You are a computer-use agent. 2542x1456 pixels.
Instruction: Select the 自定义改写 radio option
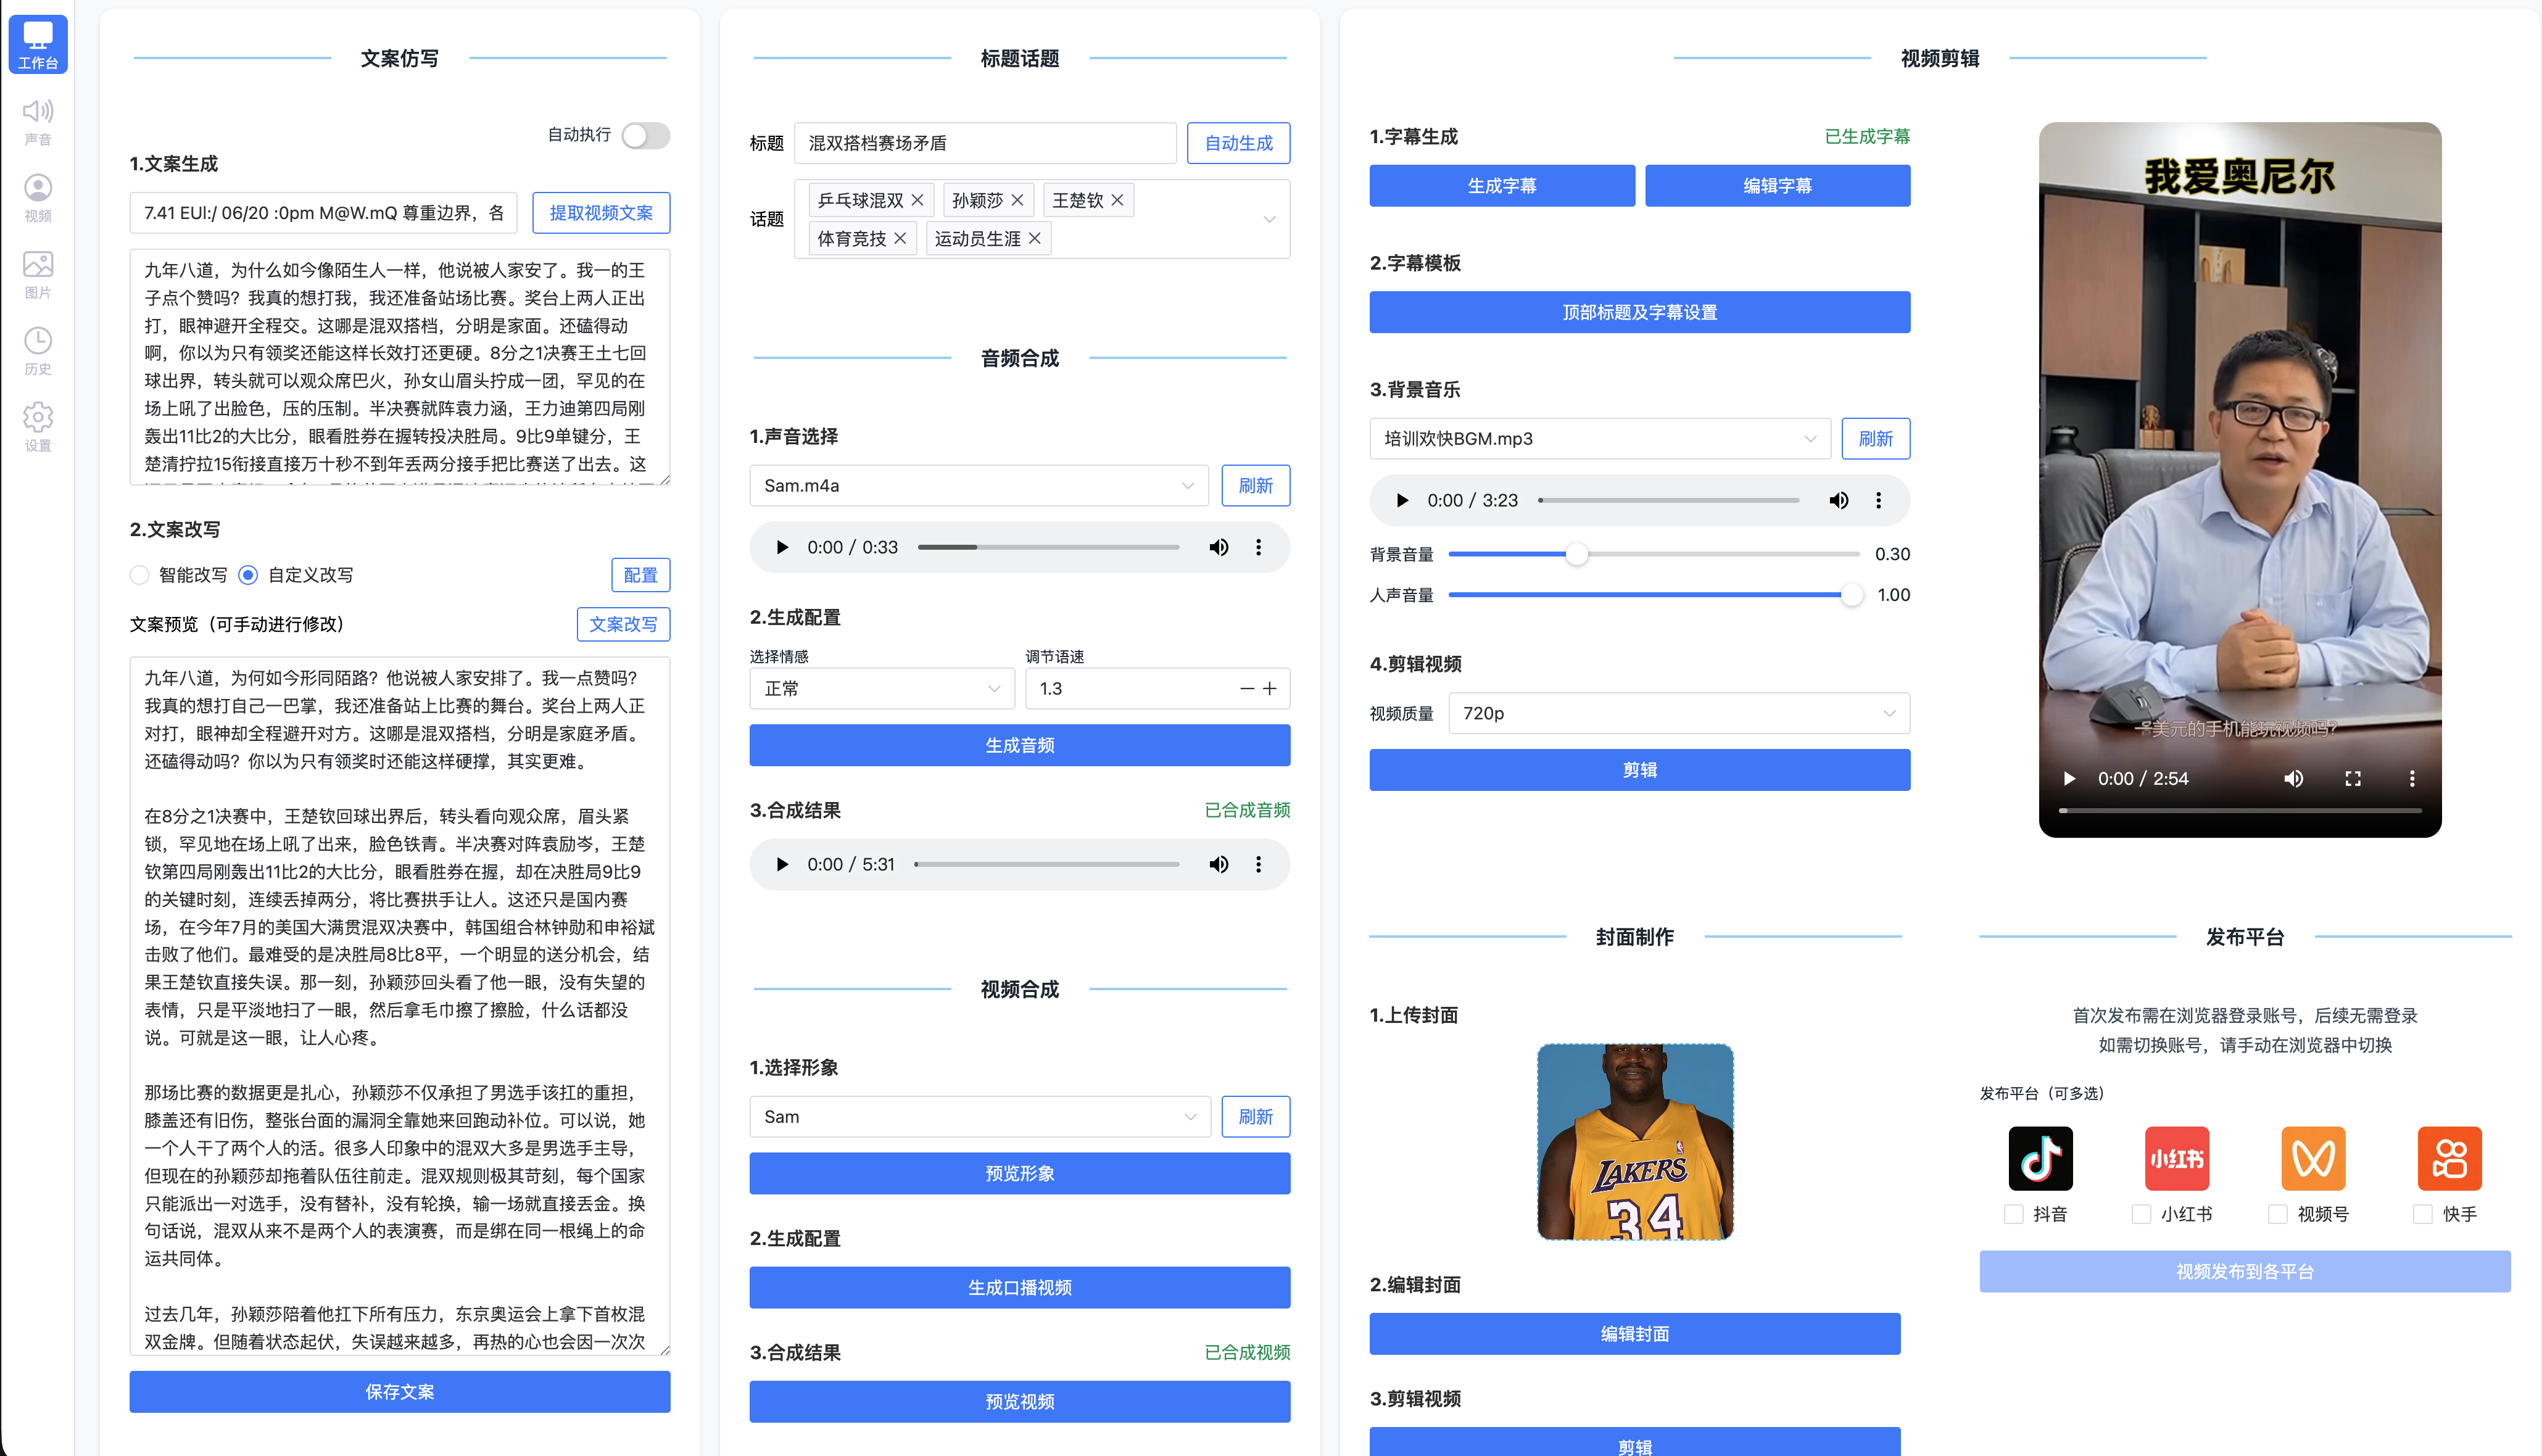(248, 575)
